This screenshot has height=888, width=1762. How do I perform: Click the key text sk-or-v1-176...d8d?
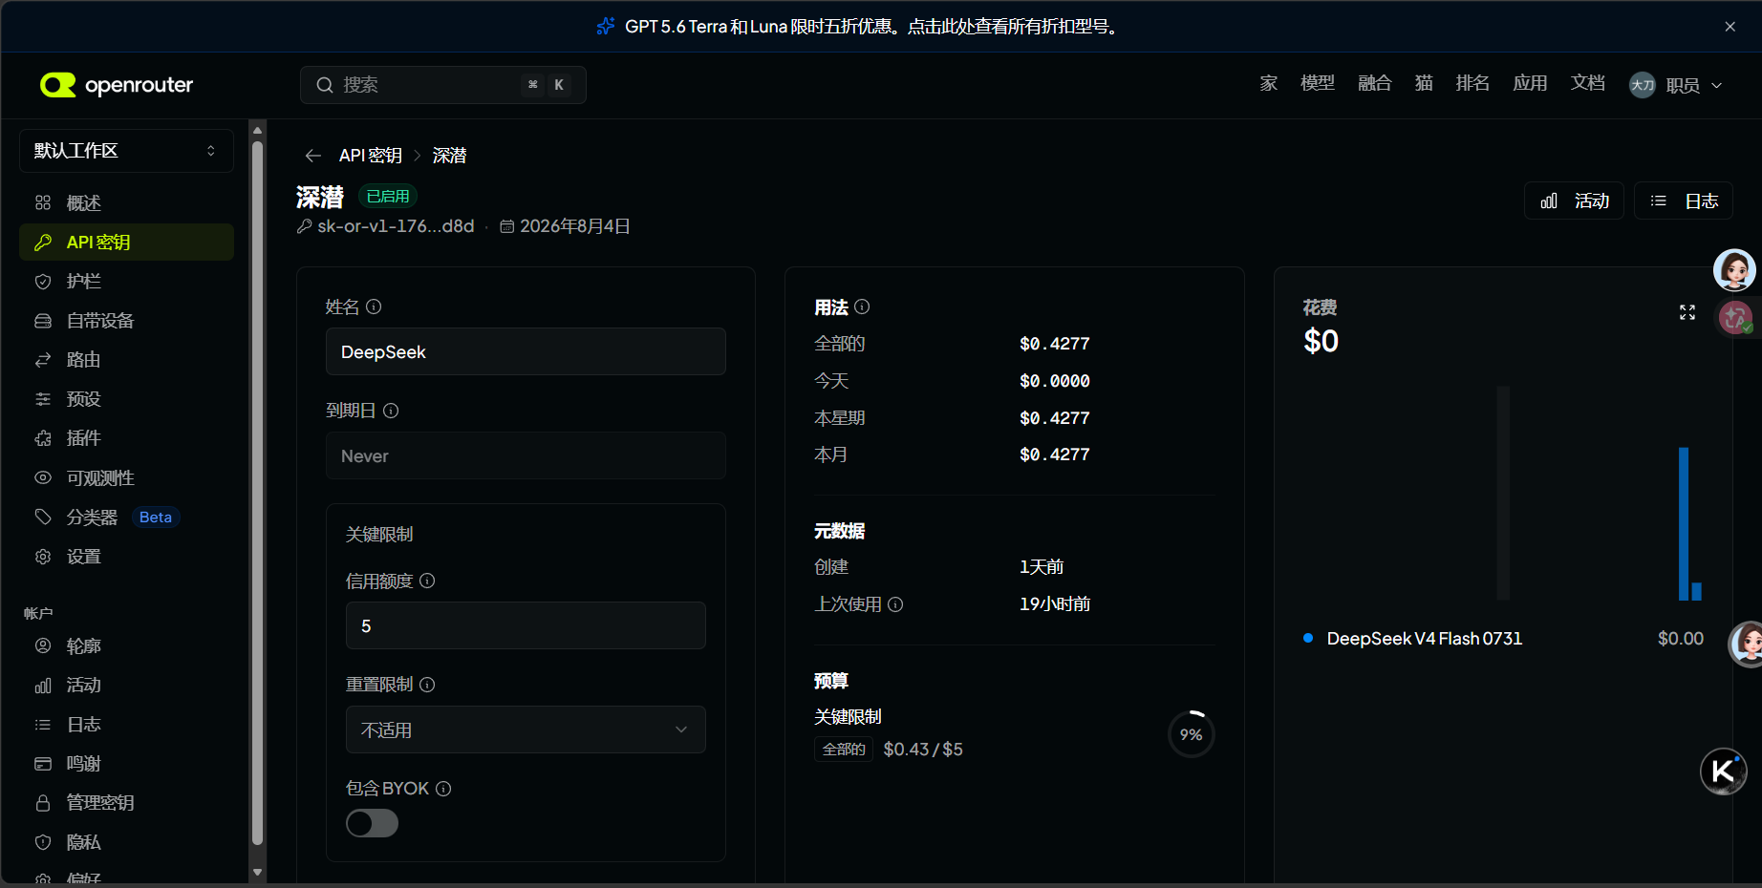[396, 226]
